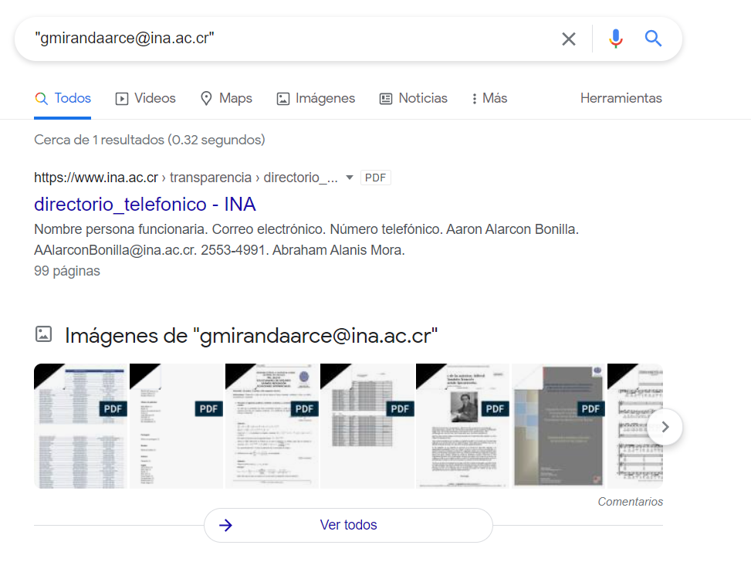Click the ina.ac.cr transparencia URL breadcrumb
Viewport: 751px width, 562px height.
coord(186,178)
